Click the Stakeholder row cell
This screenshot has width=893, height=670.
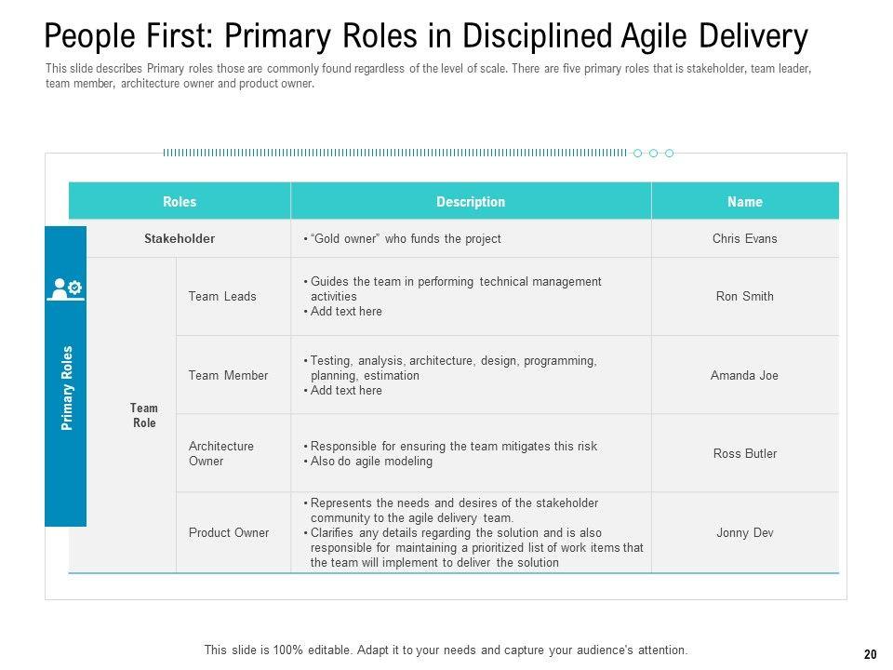point(180,239)
